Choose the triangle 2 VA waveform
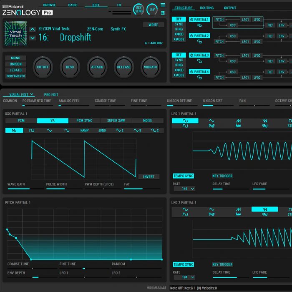The width and height of the screenshot is (292, 292). [120, 130]
